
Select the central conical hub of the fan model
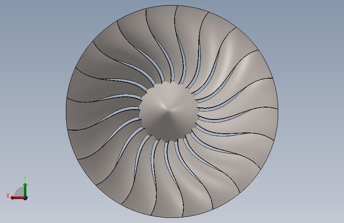pyautogui.click(x=169, y=111)
